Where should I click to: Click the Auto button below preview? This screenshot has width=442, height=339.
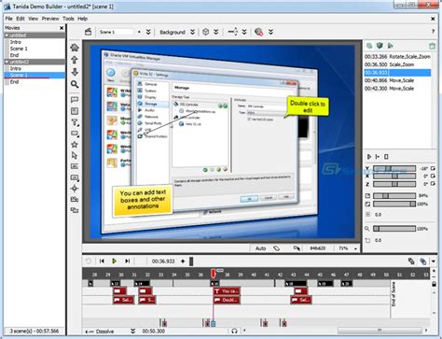click(x=260, y=248)
